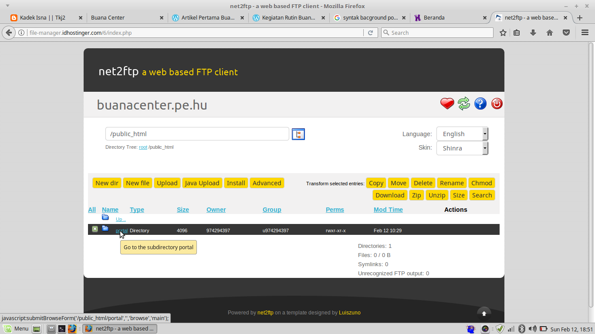The height and width of the screenshot is (334, 595).
Task: Click the Java Upload button
Action: click(x=202, y=183)
